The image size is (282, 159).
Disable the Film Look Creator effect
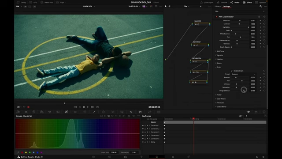tap(216, 17)
